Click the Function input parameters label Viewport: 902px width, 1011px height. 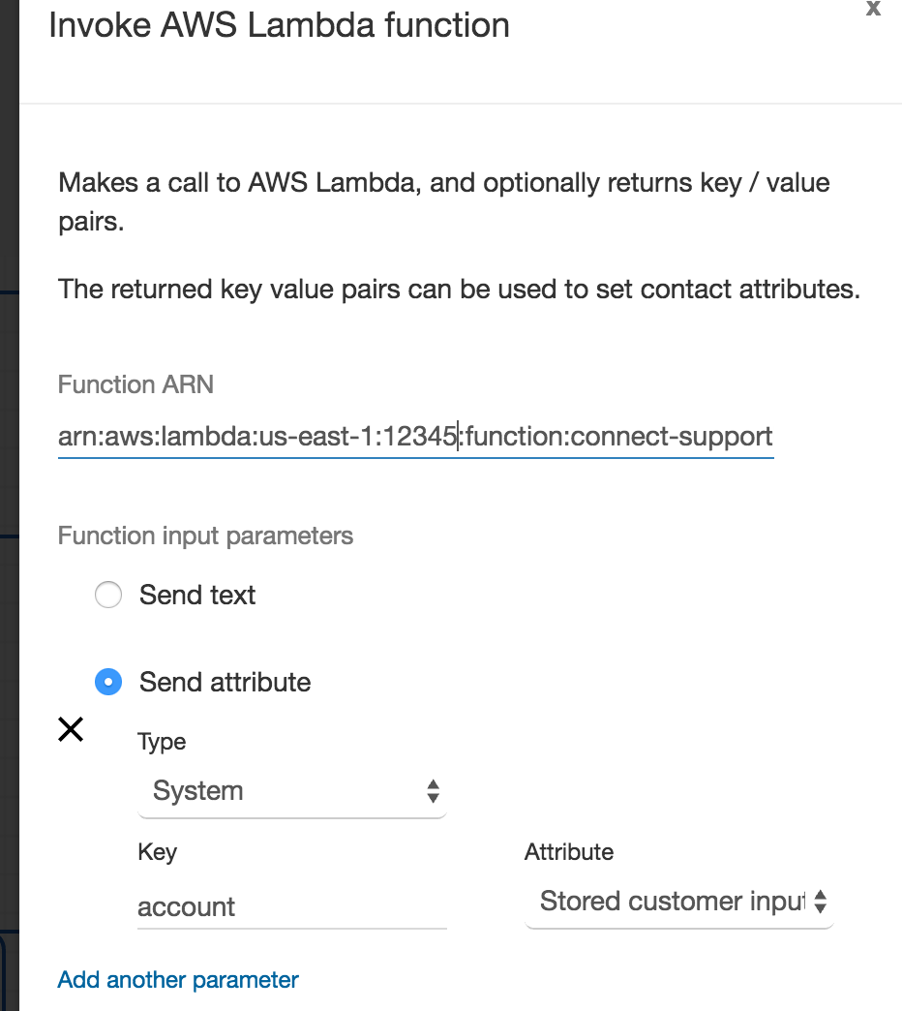pyautogui.click(x=205, y=536)
